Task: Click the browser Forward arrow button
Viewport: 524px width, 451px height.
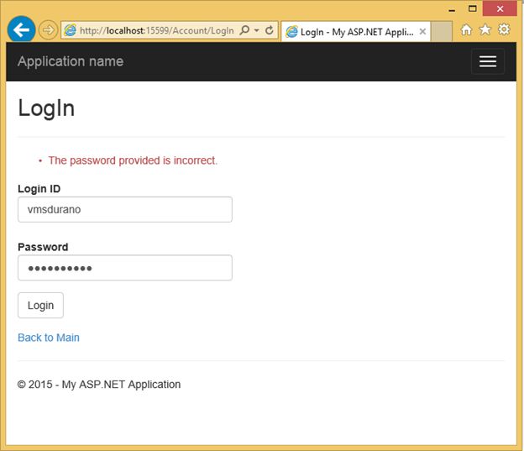Action: (48, 30)
